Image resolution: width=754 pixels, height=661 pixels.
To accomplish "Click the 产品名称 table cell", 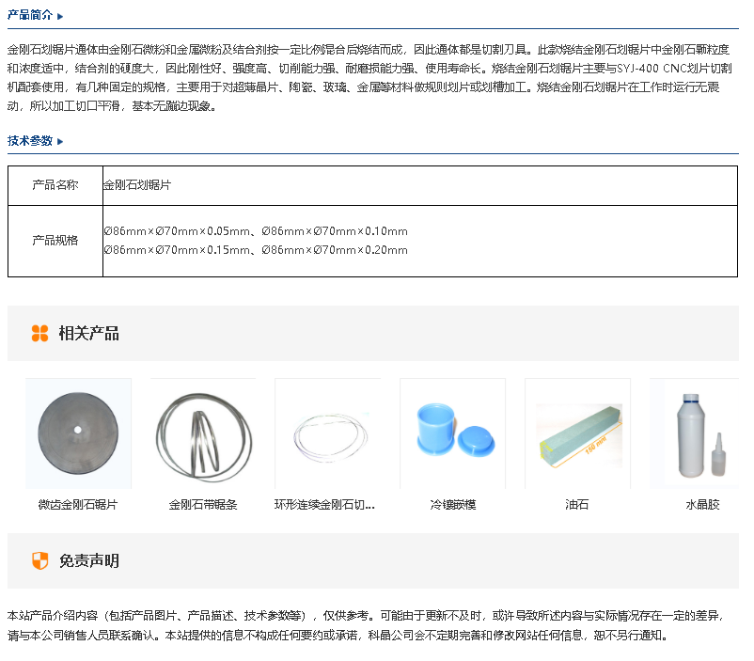I will click(x=55, y=185).
